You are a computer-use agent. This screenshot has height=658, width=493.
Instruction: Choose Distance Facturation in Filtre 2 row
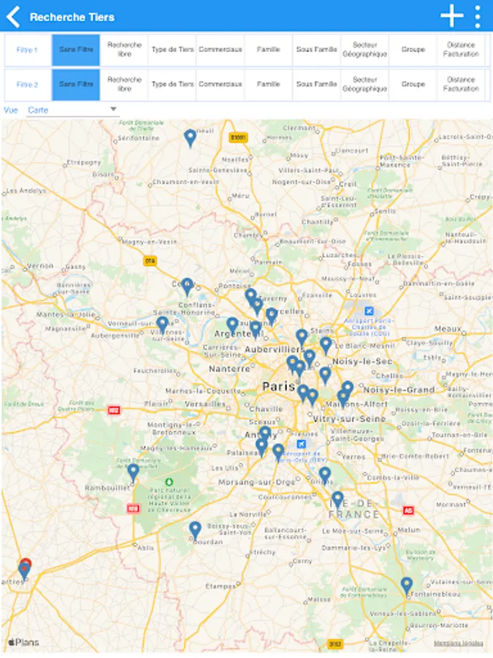click(461, 85)
